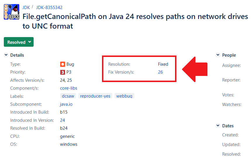251x158 pixels.
Task: Click the P3 priority icon
Action: point(63,72)
